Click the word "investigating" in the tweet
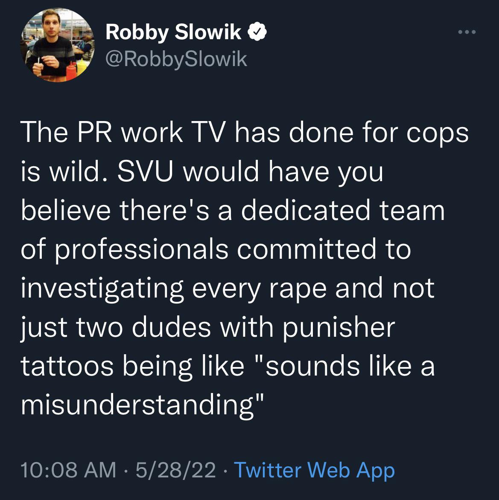The image size is (499, 500). pyautogui.click(x=102, y=289)
